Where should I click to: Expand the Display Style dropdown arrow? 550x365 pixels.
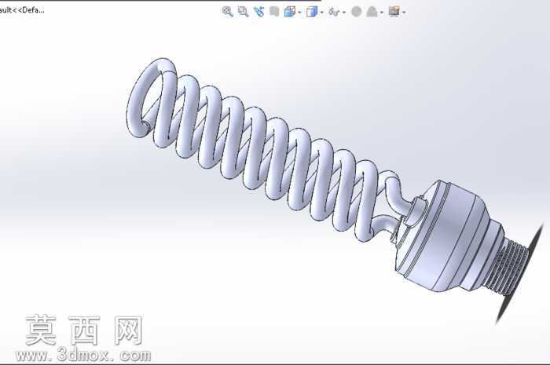(x=322, y=13)
